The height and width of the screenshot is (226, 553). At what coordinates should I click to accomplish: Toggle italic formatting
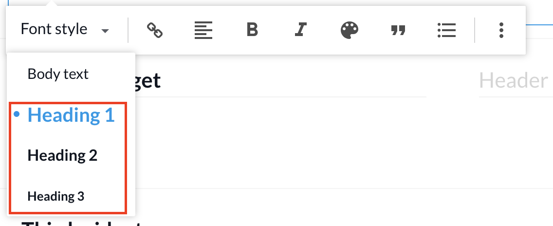point(300,31)
